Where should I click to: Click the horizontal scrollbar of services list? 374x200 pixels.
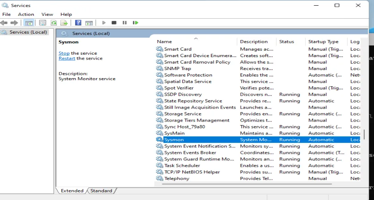click(x=247, y=184)
